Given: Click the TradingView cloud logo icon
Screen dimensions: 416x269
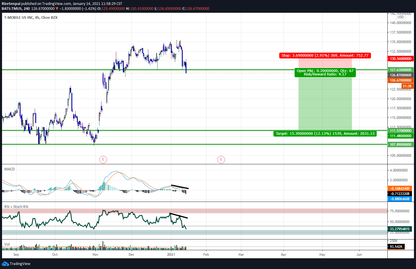Looking at the screenshot, I should coord(5,264).
